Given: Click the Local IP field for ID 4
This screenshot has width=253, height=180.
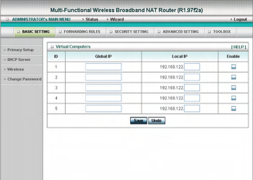Looking at the screenshot, I should [x=192, y=98].
